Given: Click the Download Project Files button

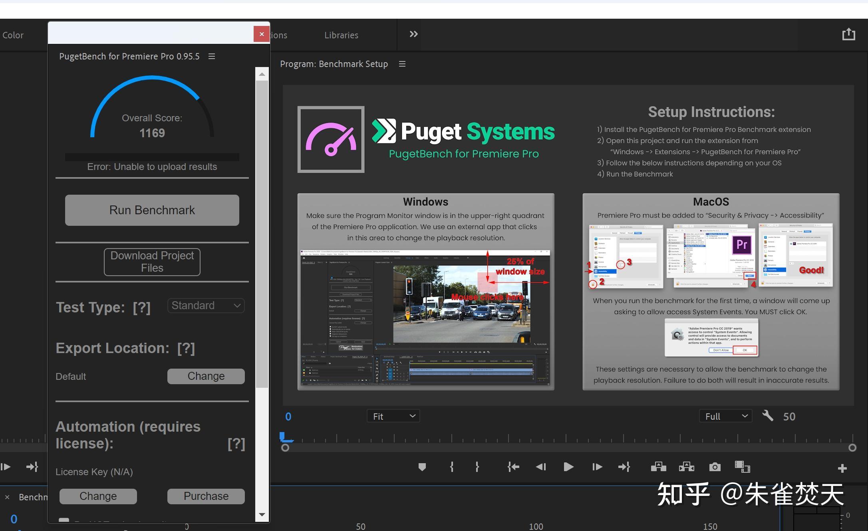Looking at the screenshot, I should point(152,262).
